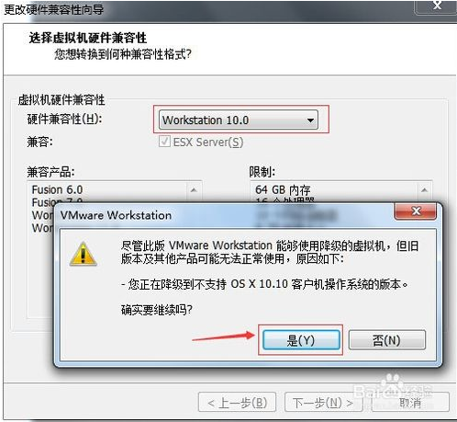Click the Cancel (取消) button
Screen dimensions: 457x422
(x=410, y=402)
